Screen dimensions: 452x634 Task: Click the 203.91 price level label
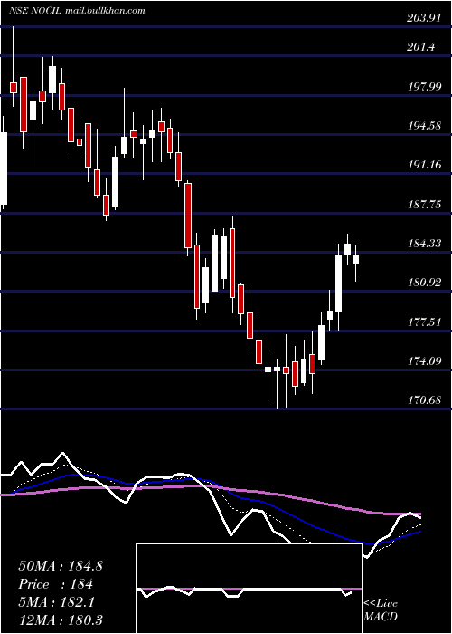coord(424,17)
